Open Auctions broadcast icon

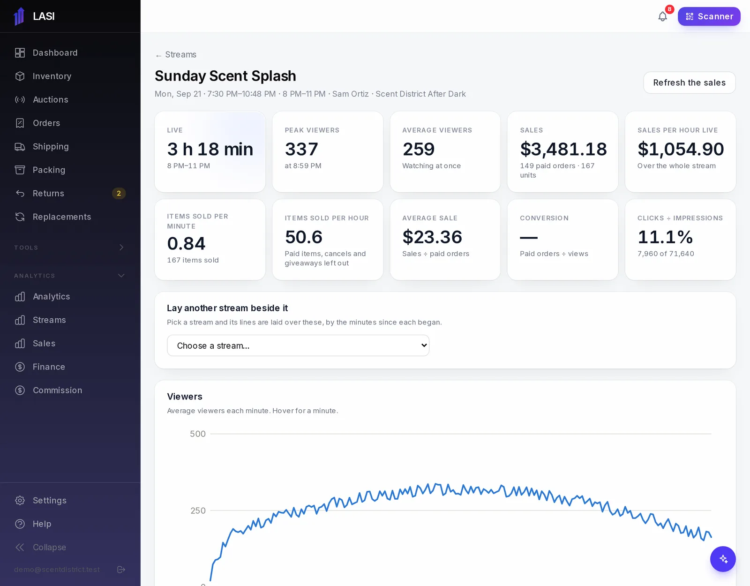click(20, 100)
